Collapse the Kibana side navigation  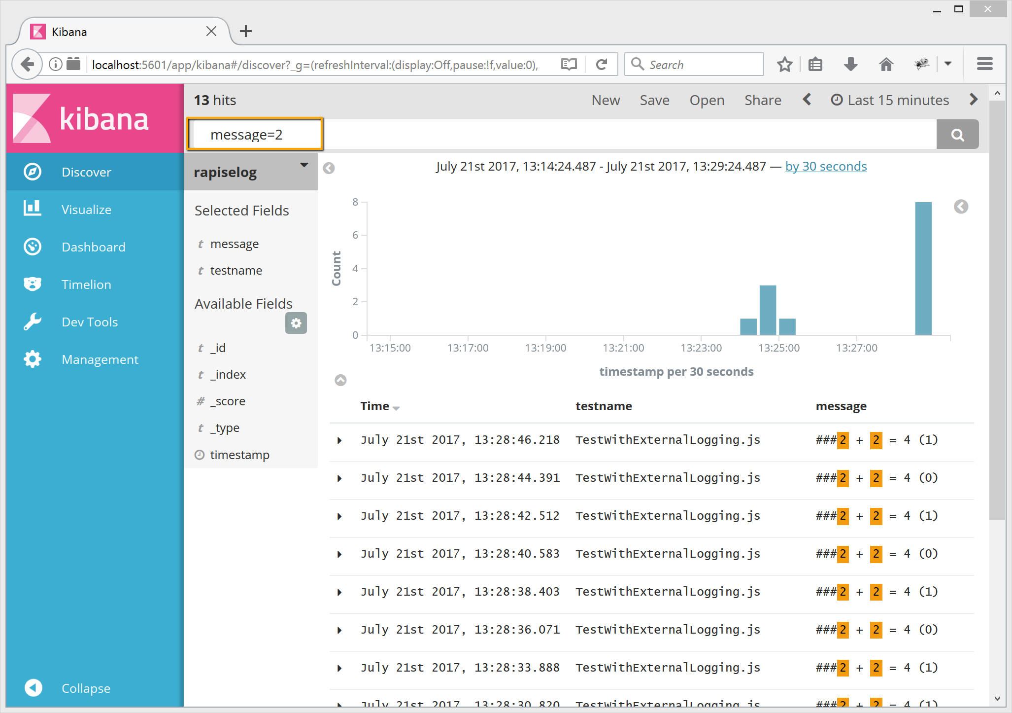[x=34, y=687]
